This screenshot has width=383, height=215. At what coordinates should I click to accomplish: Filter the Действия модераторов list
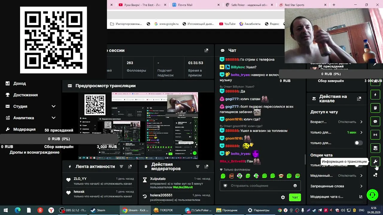[197, 167]
